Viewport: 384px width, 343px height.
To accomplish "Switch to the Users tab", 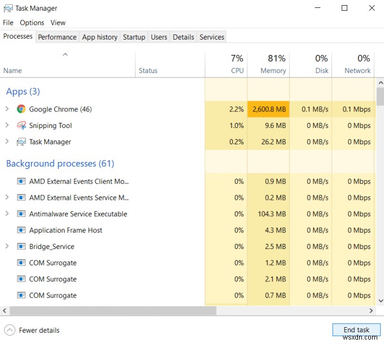I will [x=159, y=37].
